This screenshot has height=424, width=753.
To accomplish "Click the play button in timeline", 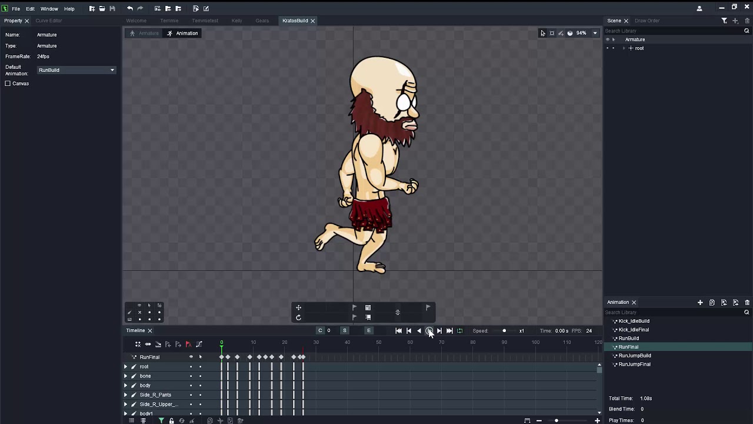I will 429,331.
